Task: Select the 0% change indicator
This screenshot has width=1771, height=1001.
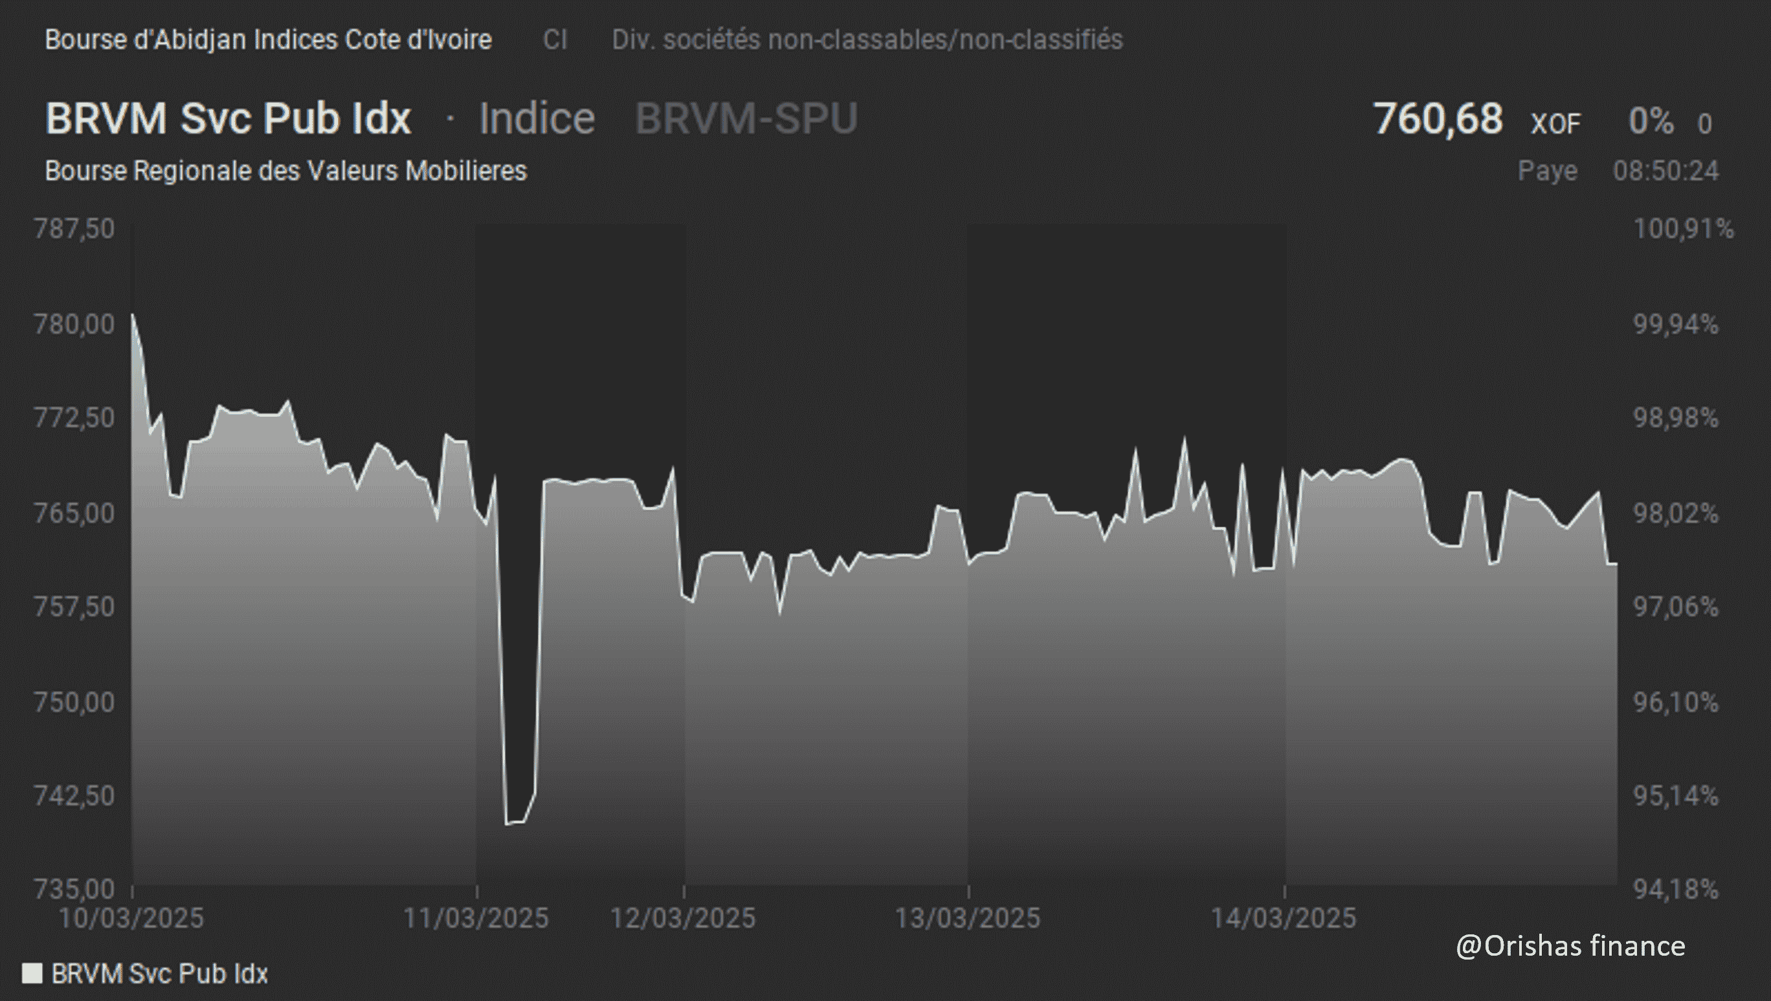Action: (1651, 121)
